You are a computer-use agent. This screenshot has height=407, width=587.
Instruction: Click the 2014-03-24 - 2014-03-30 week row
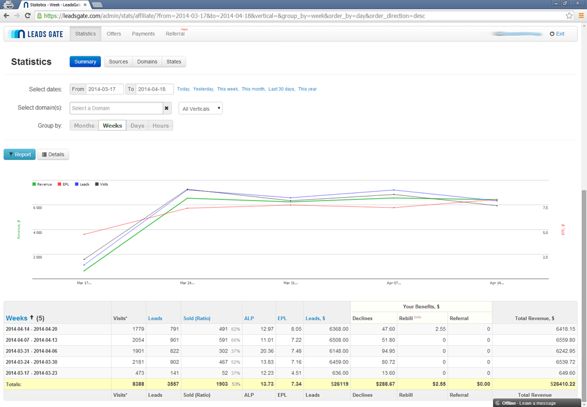(291, 362)
